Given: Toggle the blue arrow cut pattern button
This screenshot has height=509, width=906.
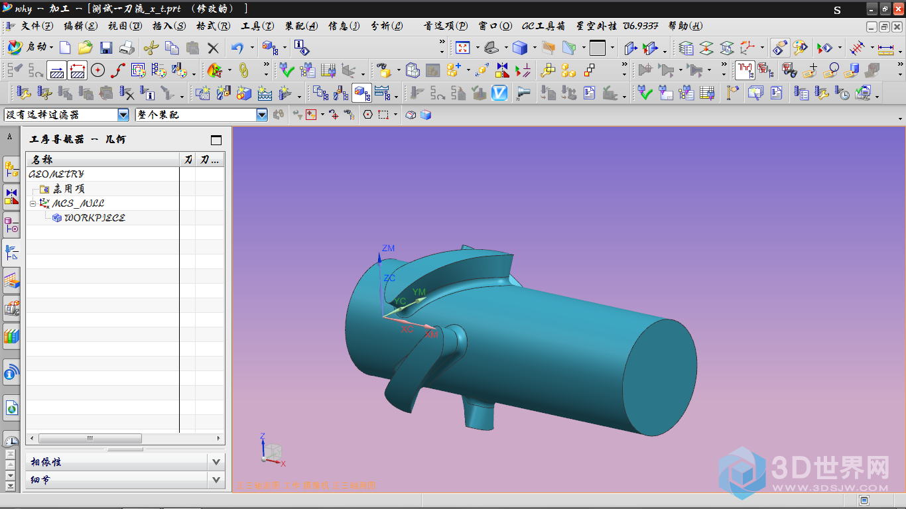Looking at the screenshot, I should pos(57,70).
